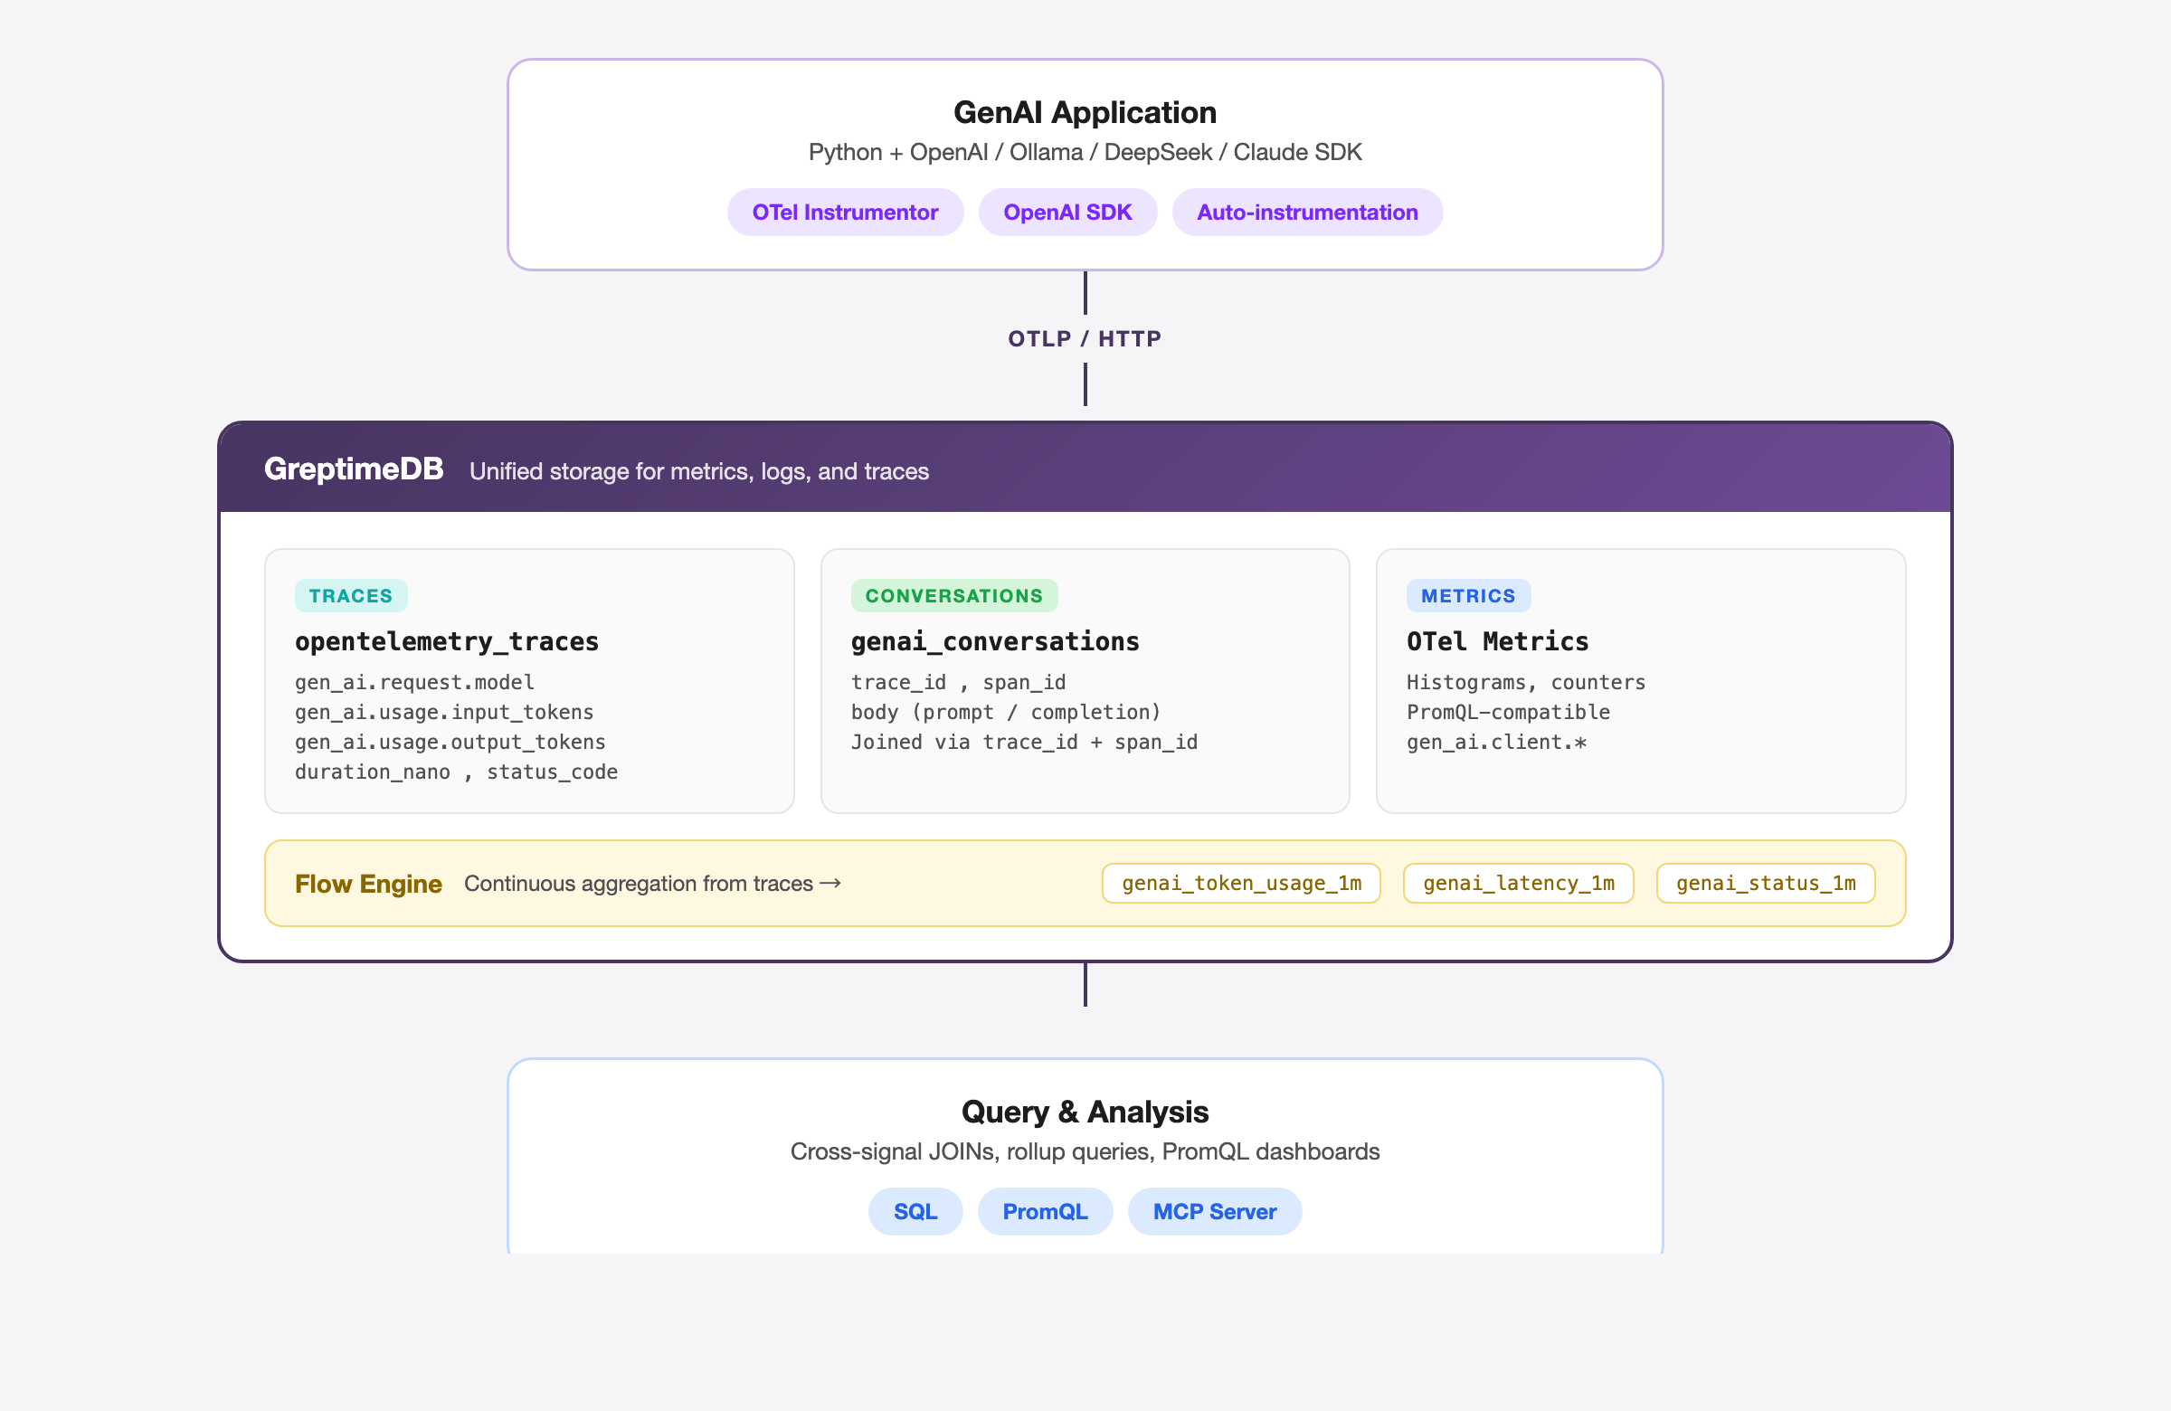Click the OTel Instrumentor pill
The image size is (2171, 1411).
[845, 213]
